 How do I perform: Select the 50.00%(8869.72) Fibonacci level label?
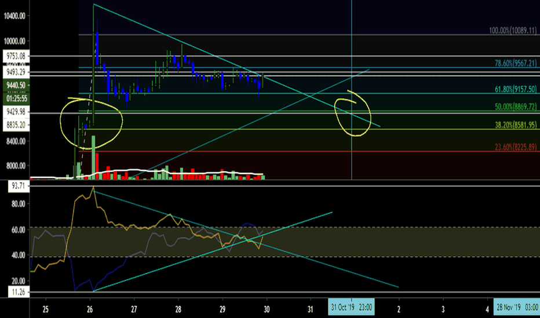[x=516, y=107]
